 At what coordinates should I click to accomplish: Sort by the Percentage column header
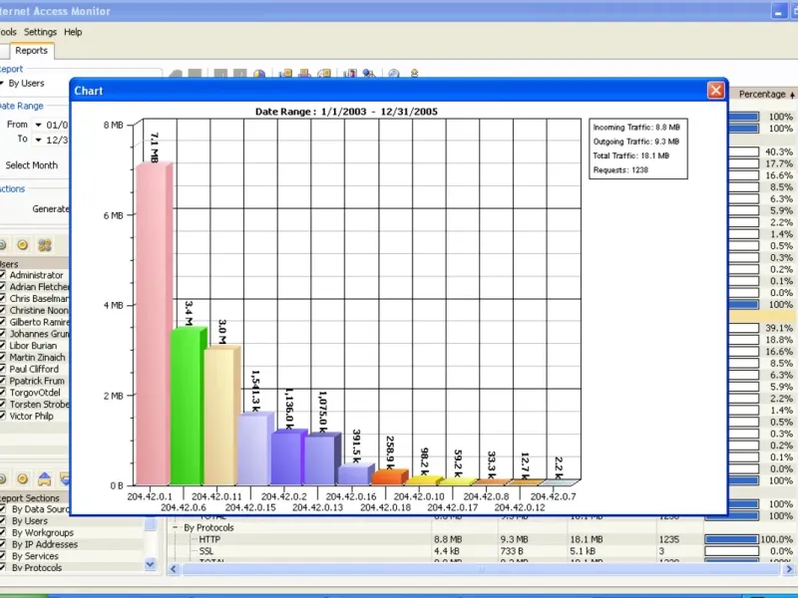coord(762,95)
